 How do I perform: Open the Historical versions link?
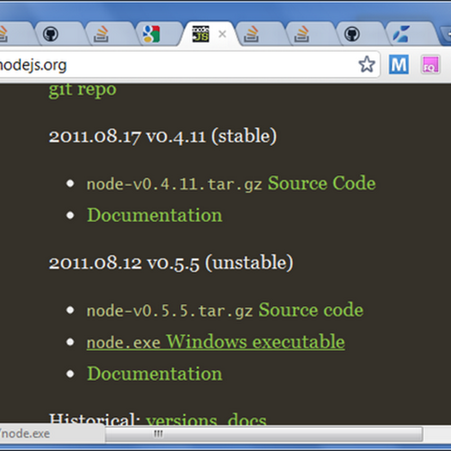(182, 419)
